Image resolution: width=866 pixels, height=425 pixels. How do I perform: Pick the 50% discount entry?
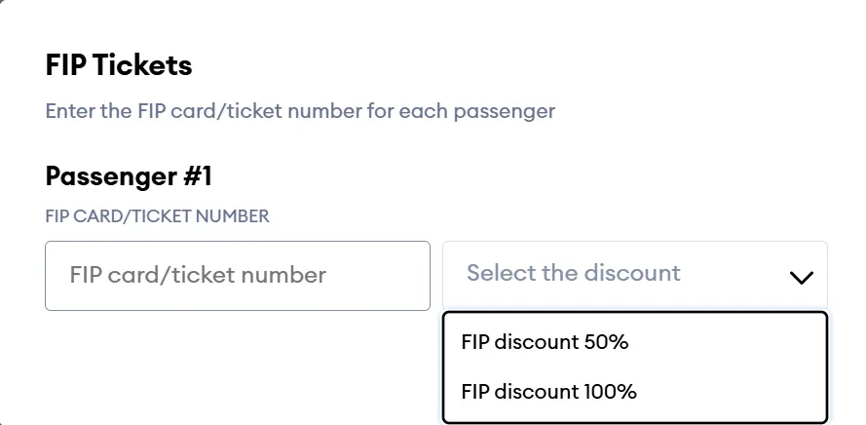coord(545,342)
